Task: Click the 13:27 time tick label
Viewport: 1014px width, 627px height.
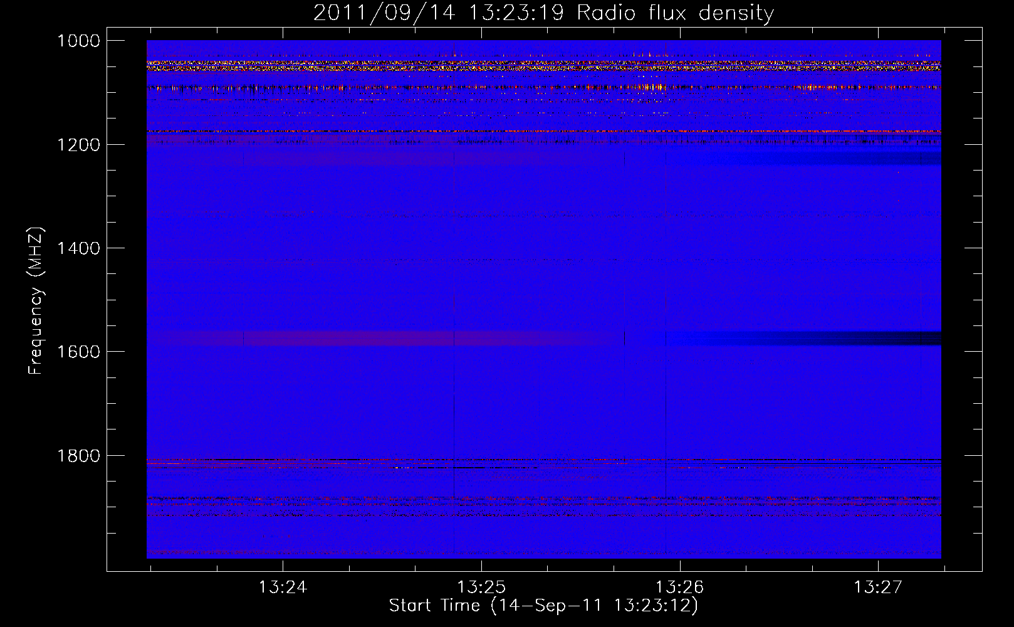Action: click(x=878, y=587)
